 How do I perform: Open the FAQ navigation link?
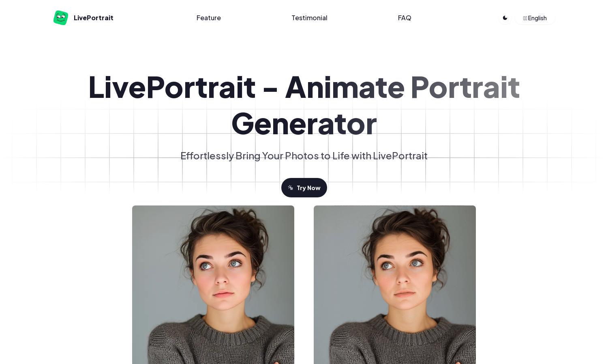(405, 18)
